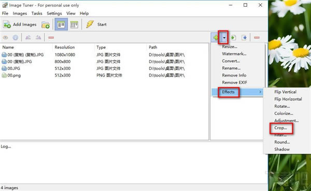Click the lightning Start icon

point(90,24)
